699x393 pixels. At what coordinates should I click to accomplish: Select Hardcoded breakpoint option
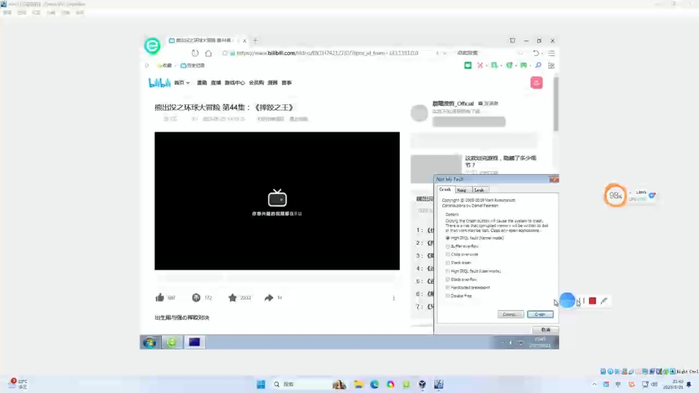(468, 287)
